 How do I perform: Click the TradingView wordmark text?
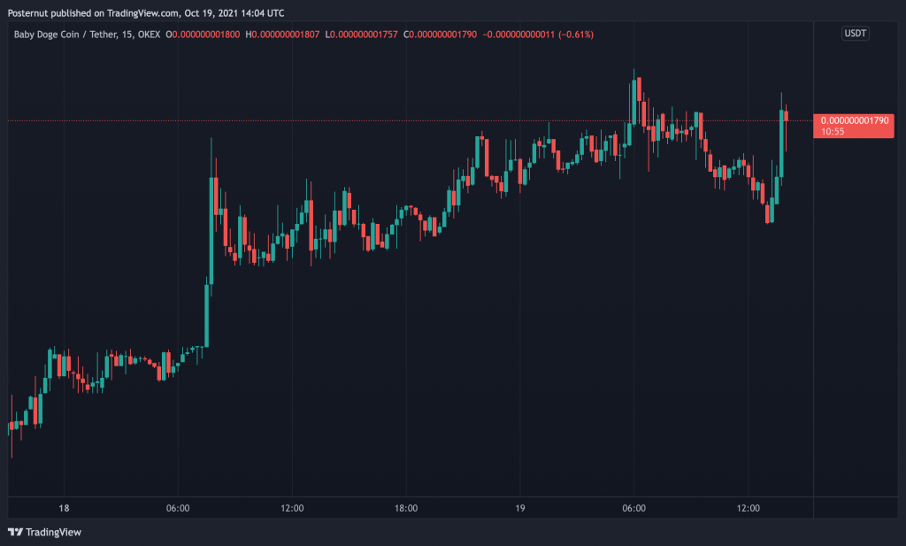pyautogui.click(x=54, y=532)
